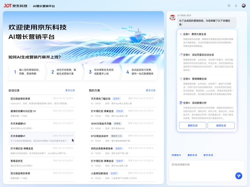Click the 审批中 1/6 status tag
Viewport: 250px width, 187px height.
point(116,136)
